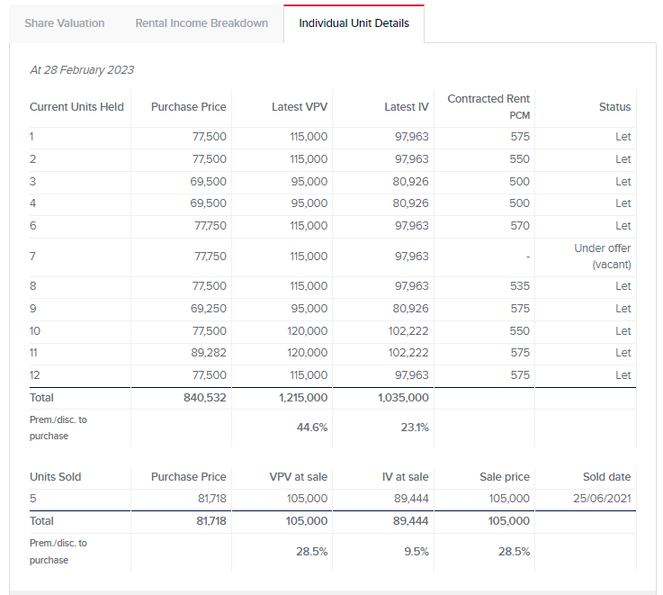The image size is (663, 595).
Task: Select the Individual Unit Details tab
Action: (x=354, y=23)
